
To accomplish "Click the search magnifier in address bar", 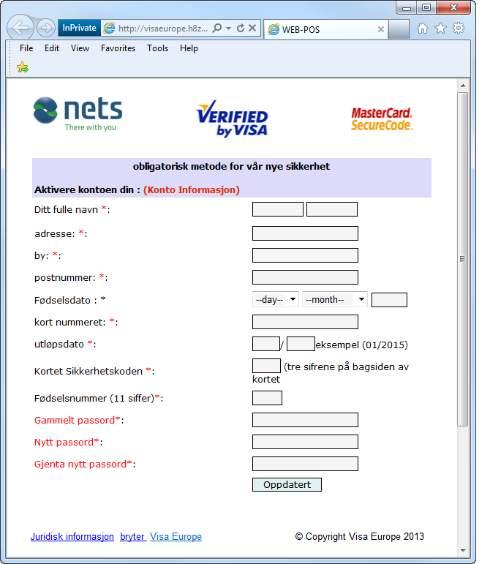I will pos(217,28).
